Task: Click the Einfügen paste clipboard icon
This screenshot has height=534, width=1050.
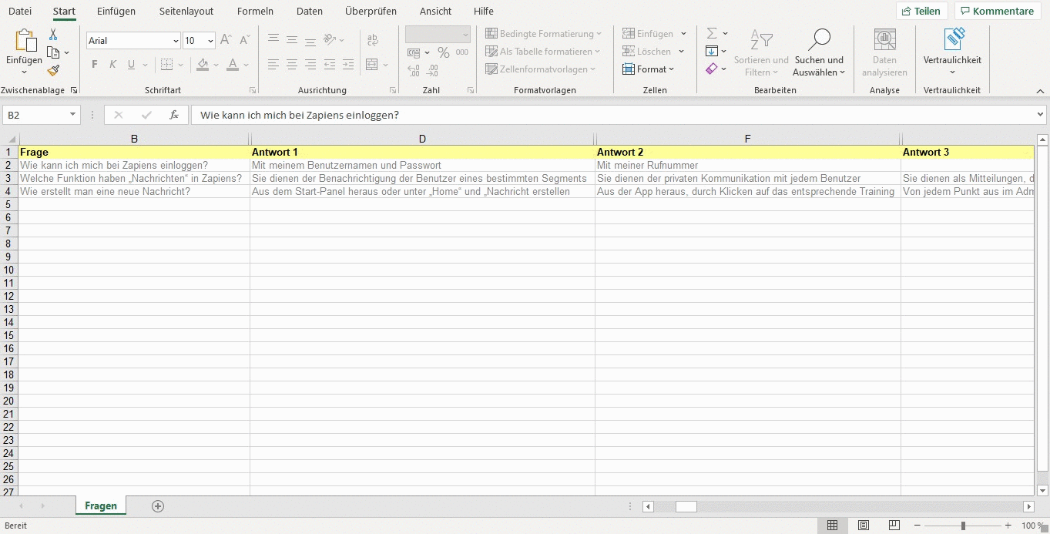Action: (x=25, y=41)
